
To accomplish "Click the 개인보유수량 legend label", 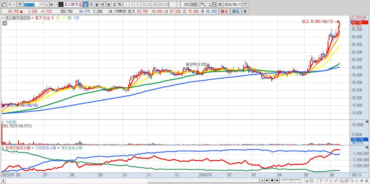I will 72,148.
